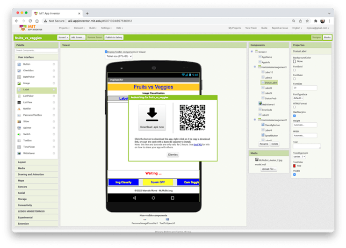Select PersonalImageClassifier1 non-visible component icon
Screen dimensions: 346x248
click(145, 220)
